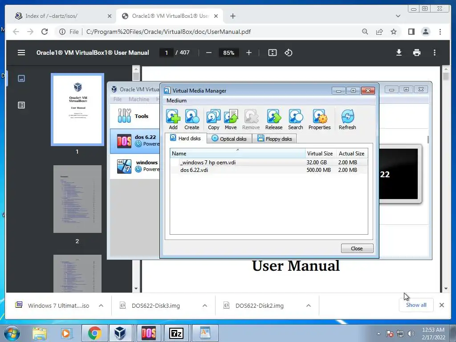
Task: Switch to the Hard disks tab
Action: (186, 138)
